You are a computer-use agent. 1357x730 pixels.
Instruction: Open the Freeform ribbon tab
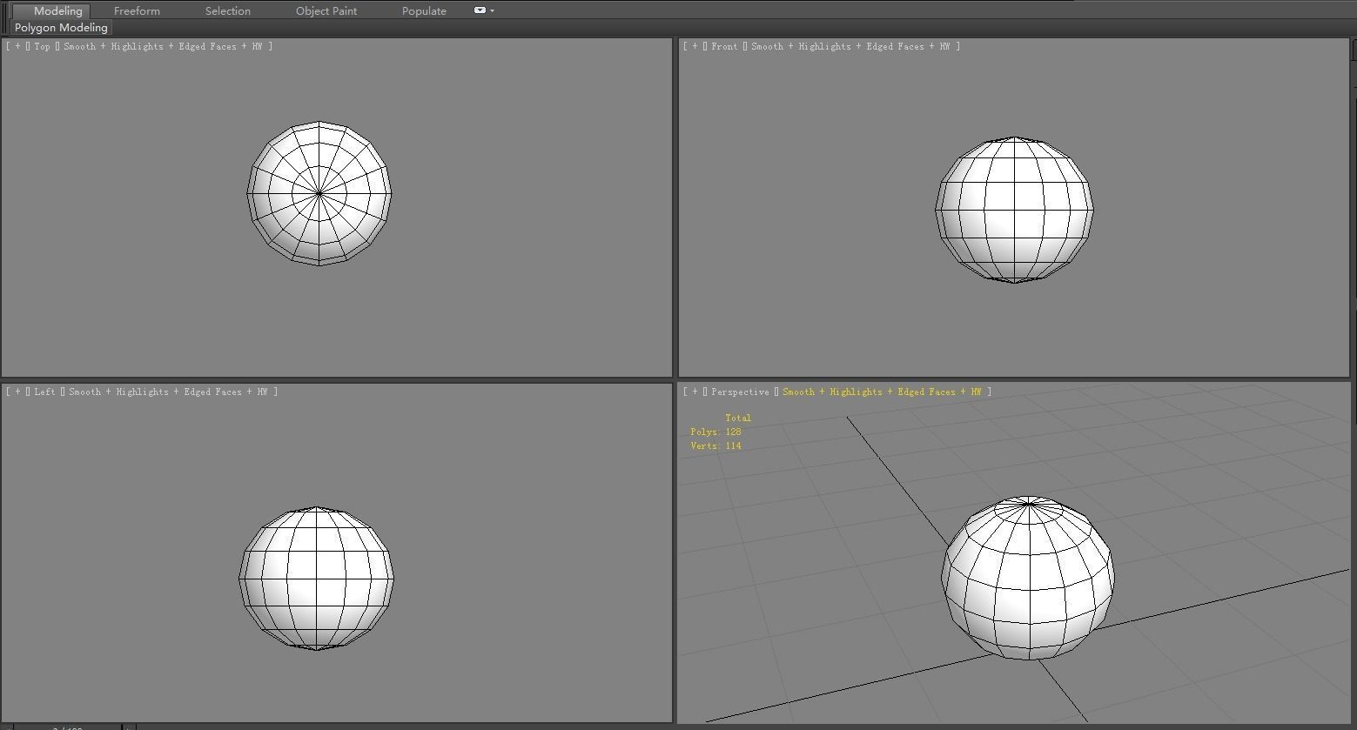click(x=137, y=10)
